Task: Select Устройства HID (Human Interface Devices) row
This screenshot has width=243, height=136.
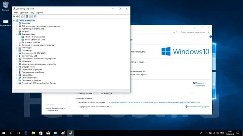Action: 39,83
